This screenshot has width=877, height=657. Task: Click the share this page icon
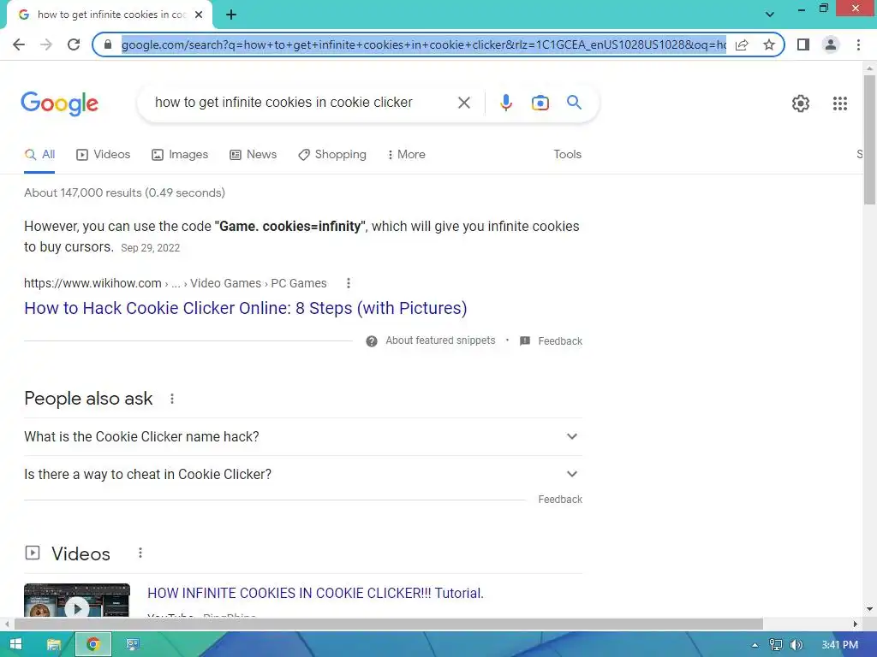[x=742, y=44]
